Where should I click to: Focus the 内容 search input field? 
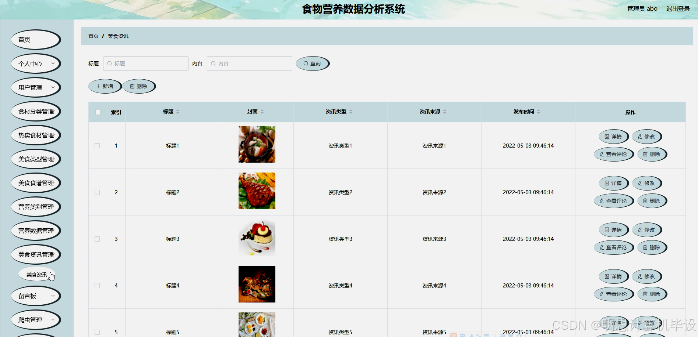tap(250, 64)
